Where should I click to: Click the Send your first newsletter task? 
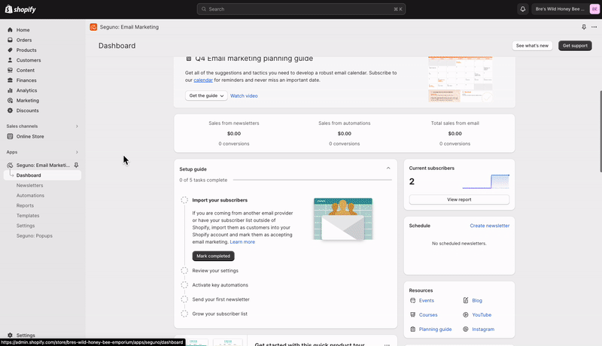click(220, 299)
